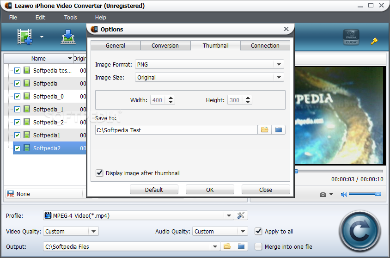
Task: Click the video preview image
Action: point(339,116)
